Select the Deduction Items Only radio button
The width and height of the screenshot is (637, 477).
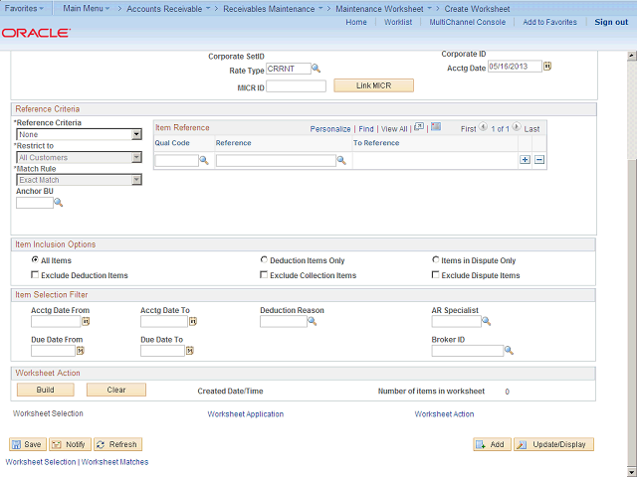point(264,260)
